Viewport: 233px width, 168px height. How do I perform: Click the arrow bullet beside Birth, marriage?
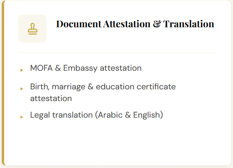click(x=22, y=89)
